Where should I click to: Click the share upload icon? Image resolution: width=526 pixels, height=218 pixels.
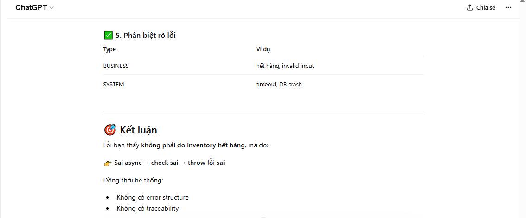pos(470,8)
